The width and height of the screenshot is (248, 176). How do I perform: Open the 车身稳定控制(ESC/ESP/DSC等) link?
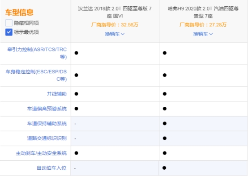36,75
